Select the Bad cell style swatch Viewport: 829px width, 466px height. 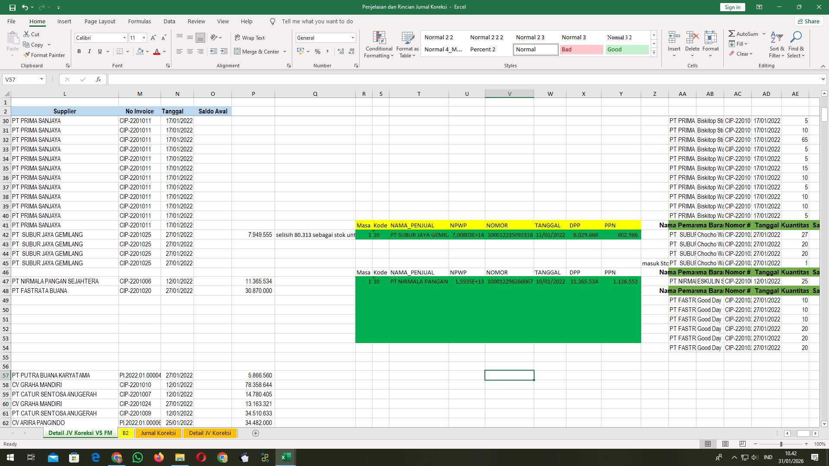[x=582, y=49]
